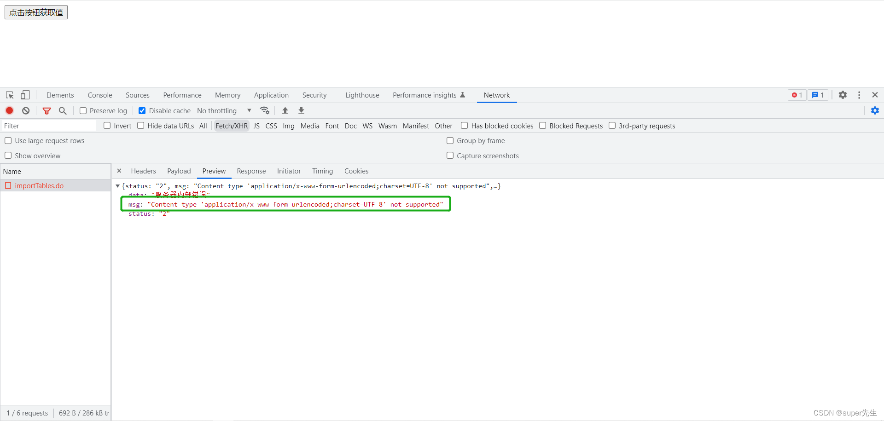
Task: Toggle the device emulation icon
Action: click(x=25, y=95)
